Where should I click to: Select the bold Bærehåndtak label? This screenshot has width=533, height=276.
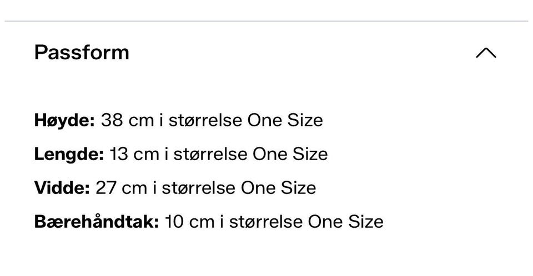[x=97, y=222]
